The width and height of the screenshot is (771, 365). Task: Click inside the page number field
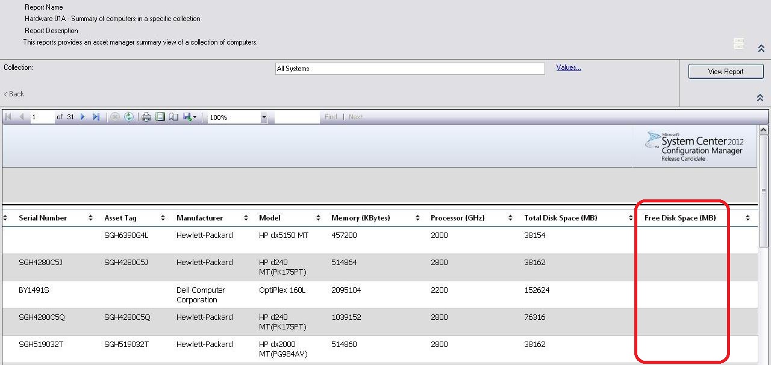[x=41, y=117]
